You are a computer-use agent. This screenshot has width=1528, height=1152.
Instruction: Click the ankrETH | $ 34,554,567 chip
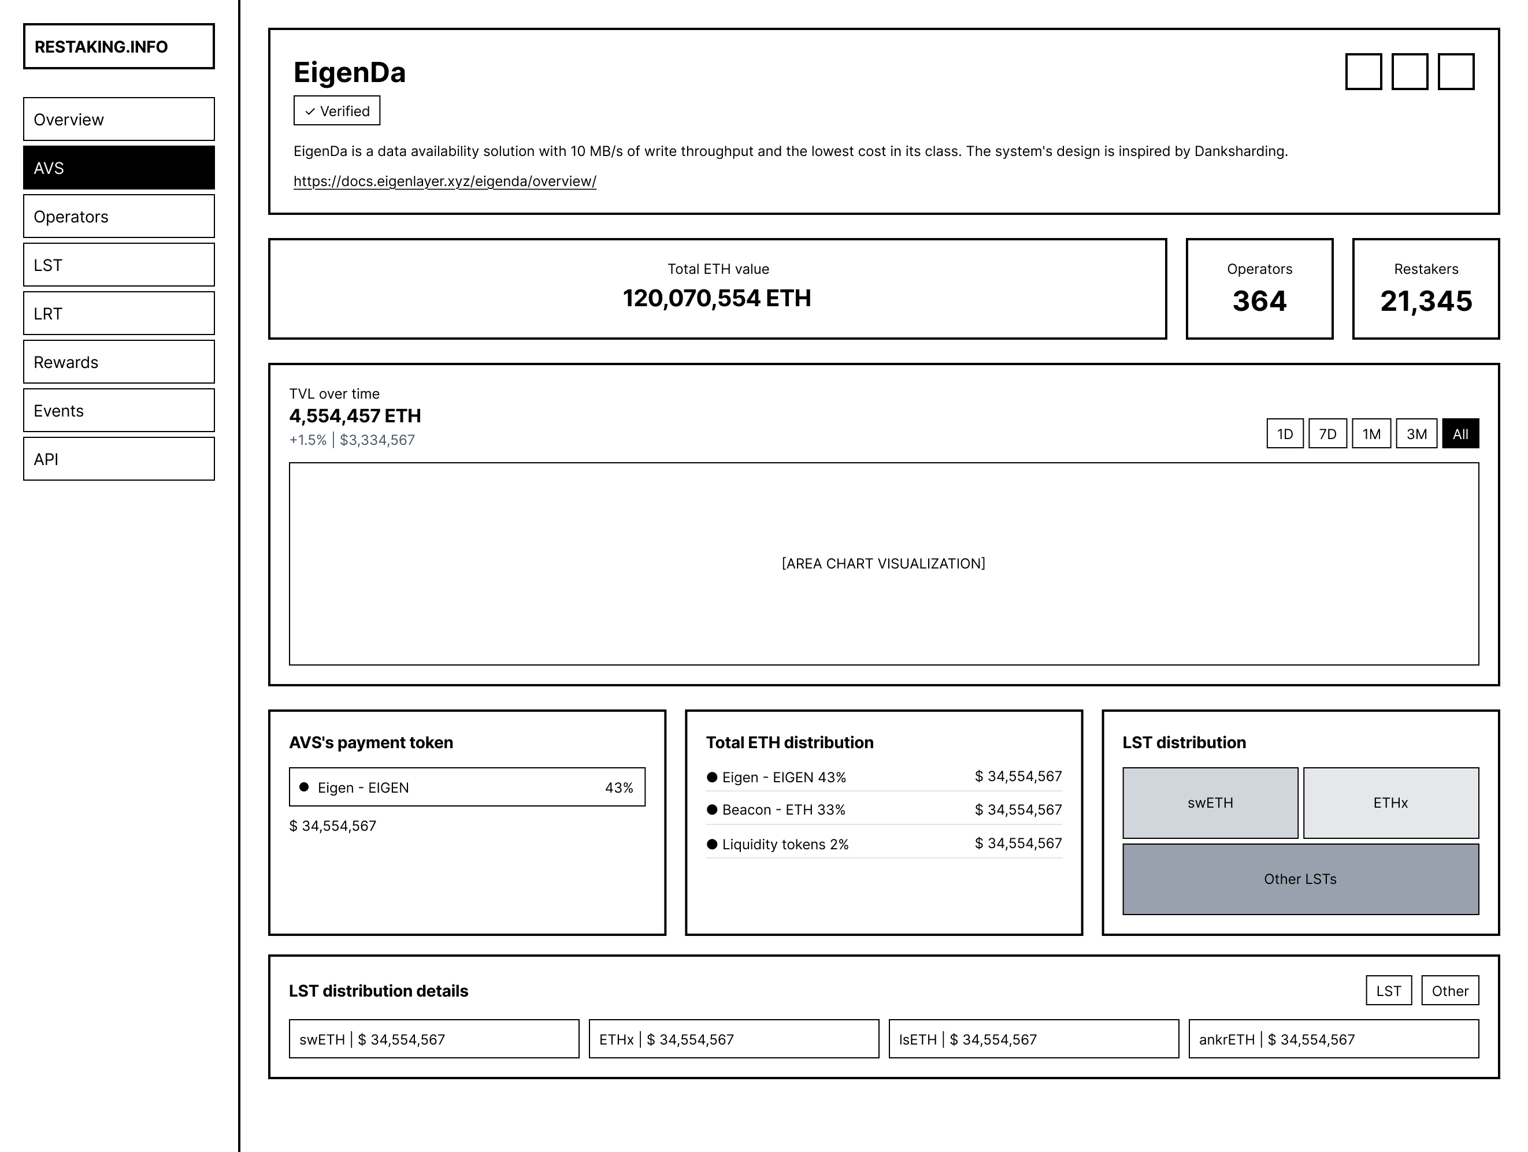(x=1334, y=1039)
